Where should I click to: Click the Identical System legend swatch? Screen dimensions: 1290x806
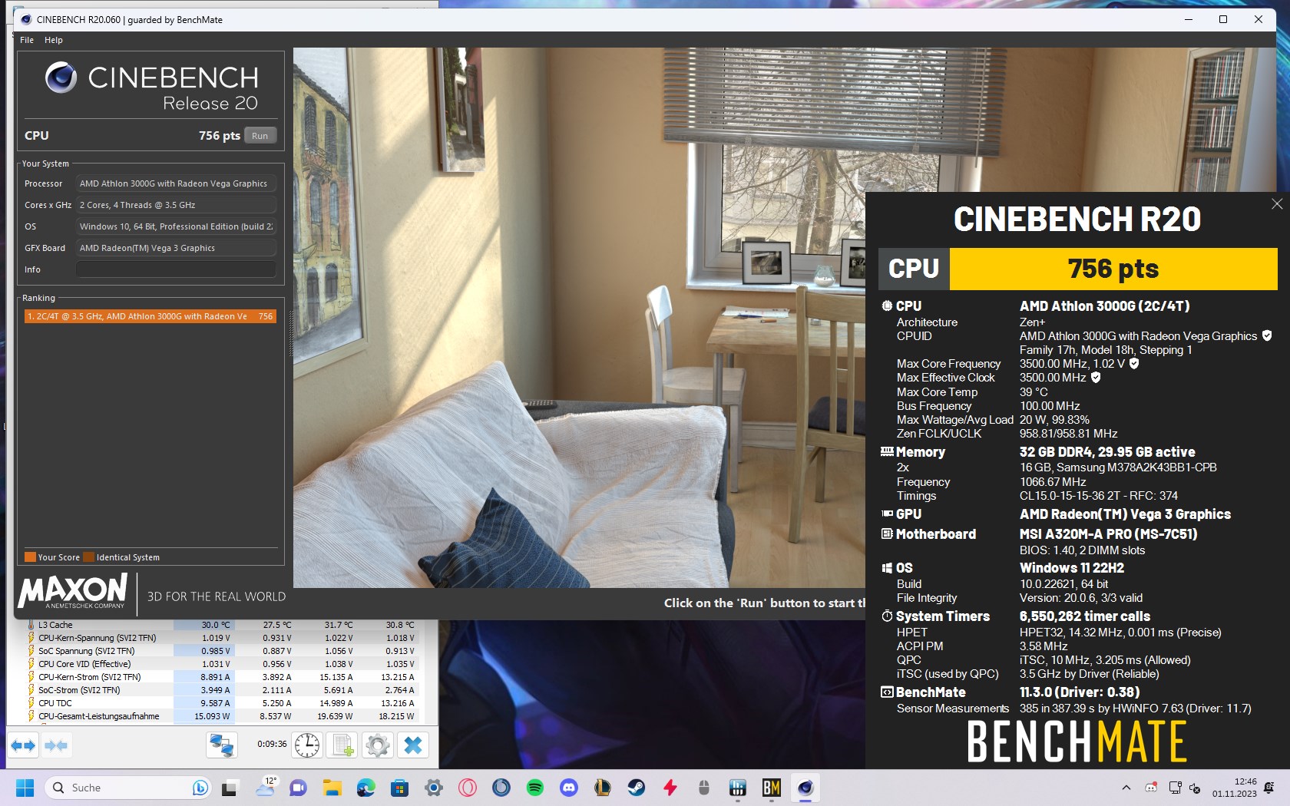pos(89,557)
